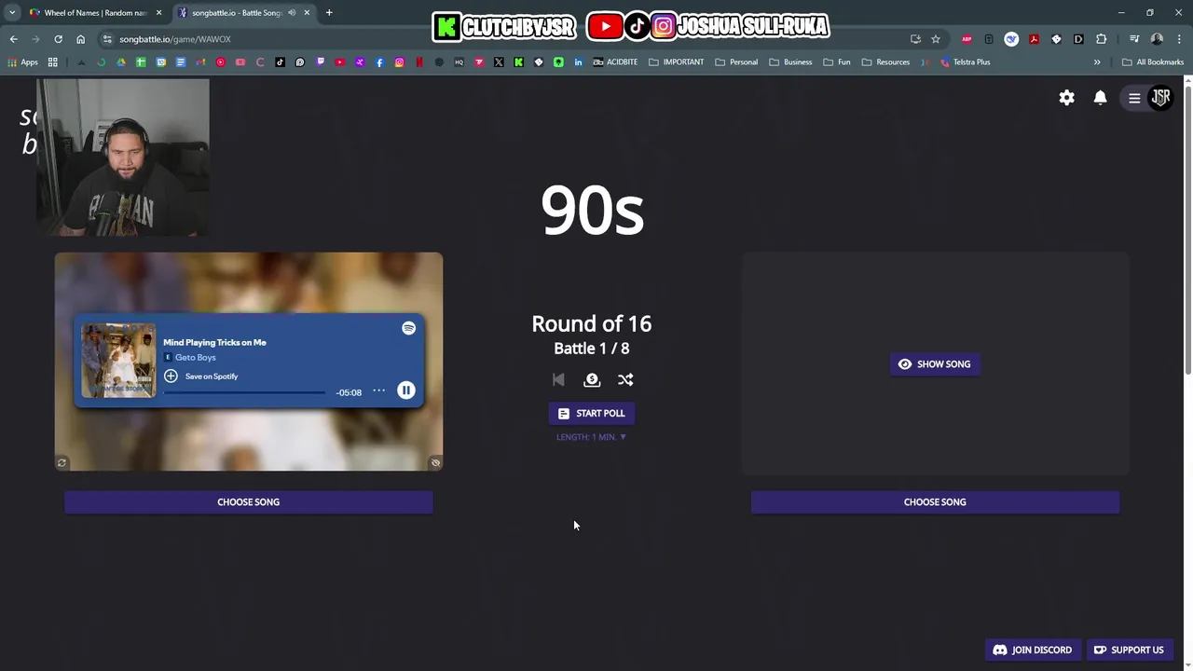Image resolution: width=1193 pixels, height=671 pixels.
Task: Open the IMPORTANT bookmarks folder
Action: point(676,62)
